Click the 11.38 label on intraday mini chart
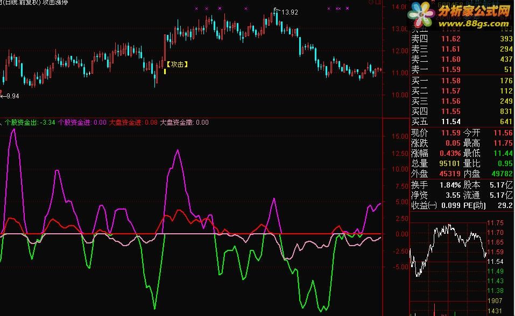 495,290
